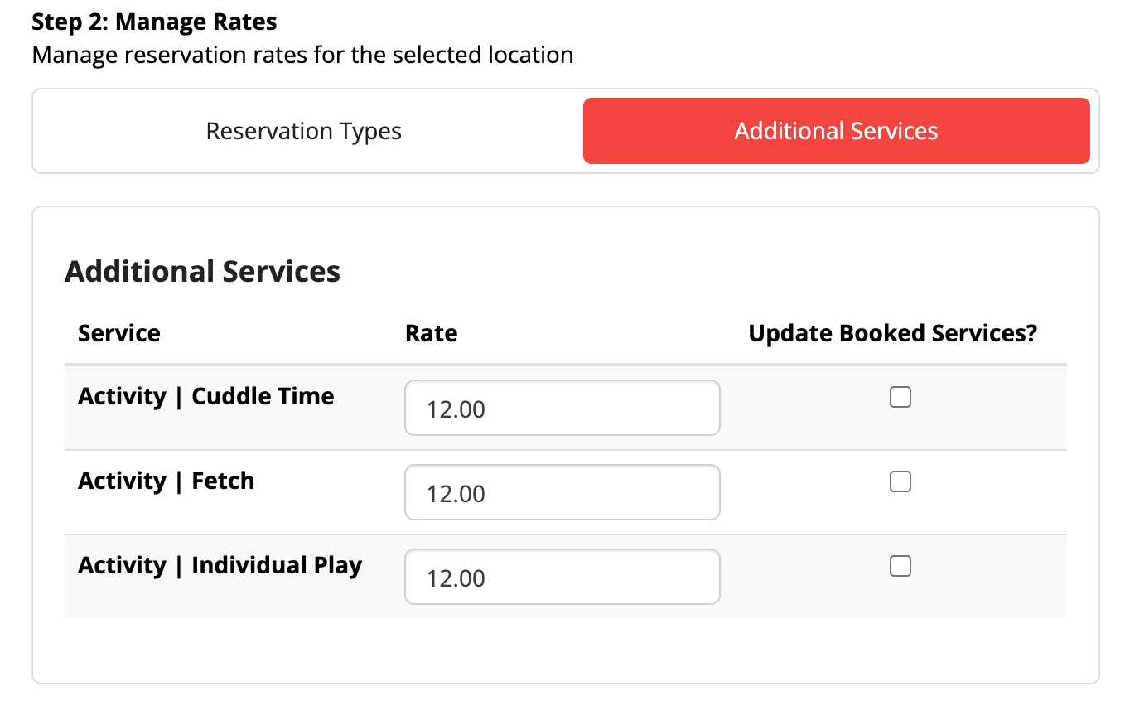Check Update Booked Services for Cuddle Time
Viewport: 1125px width, 711px height.
tap(900, 397)
